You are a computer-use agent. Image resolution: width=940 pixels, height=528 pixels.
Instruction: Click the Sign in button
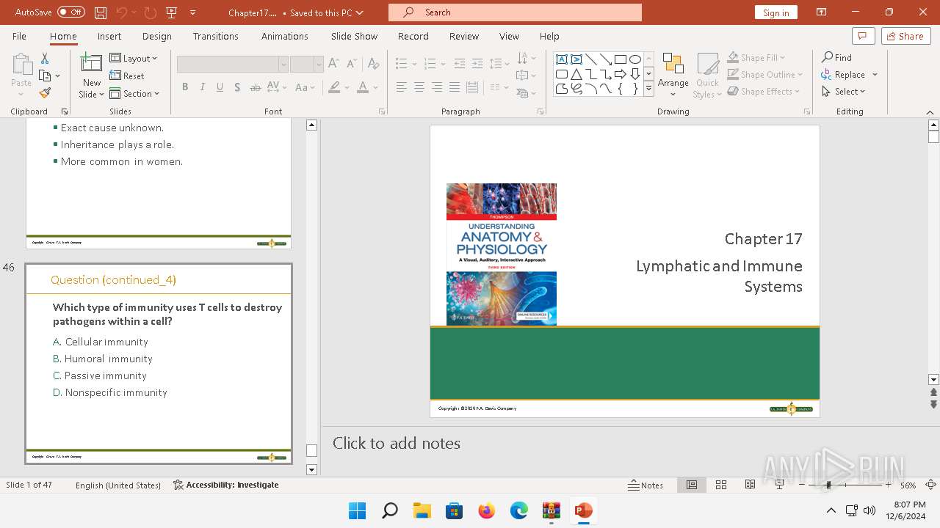[x=775, y=12]
